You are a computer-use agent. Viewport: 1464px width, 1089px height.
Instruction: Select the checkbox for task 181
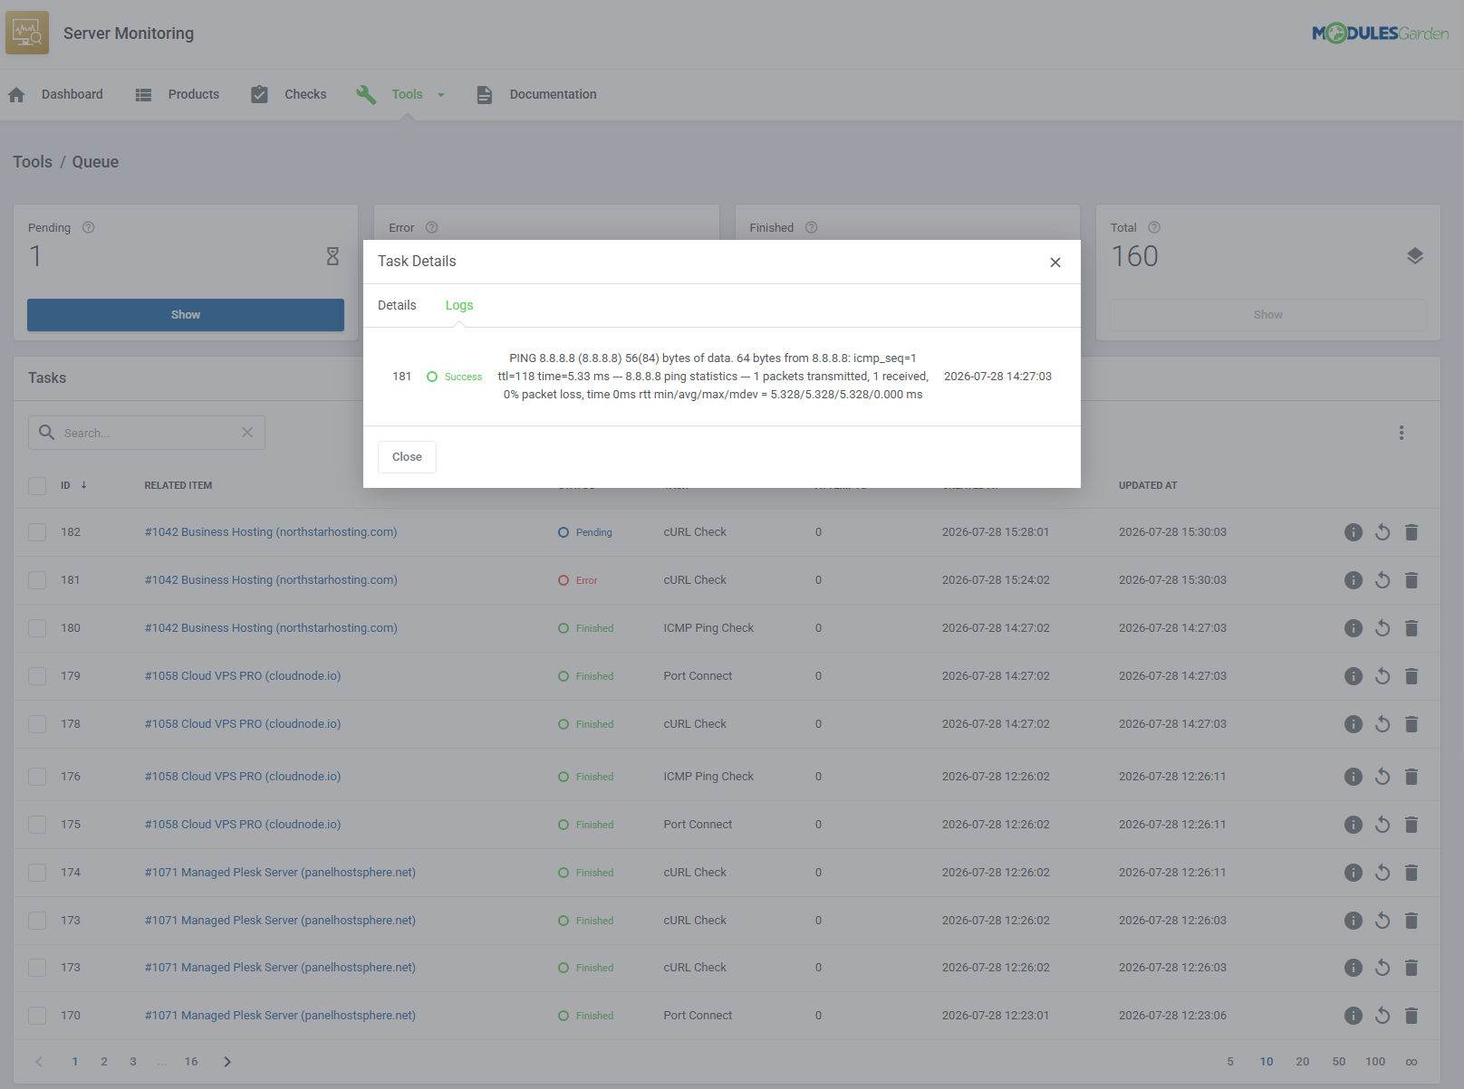[x=37, y=580]
